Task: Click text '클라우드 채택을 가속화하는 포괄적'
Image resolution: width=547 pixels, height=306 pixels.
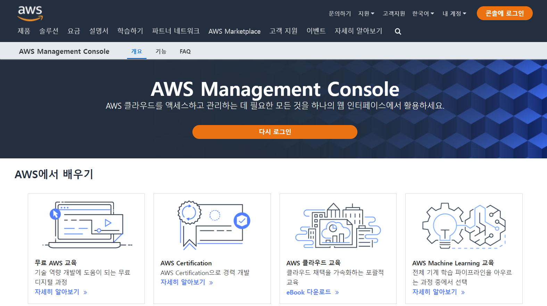Action: point(335,273)
